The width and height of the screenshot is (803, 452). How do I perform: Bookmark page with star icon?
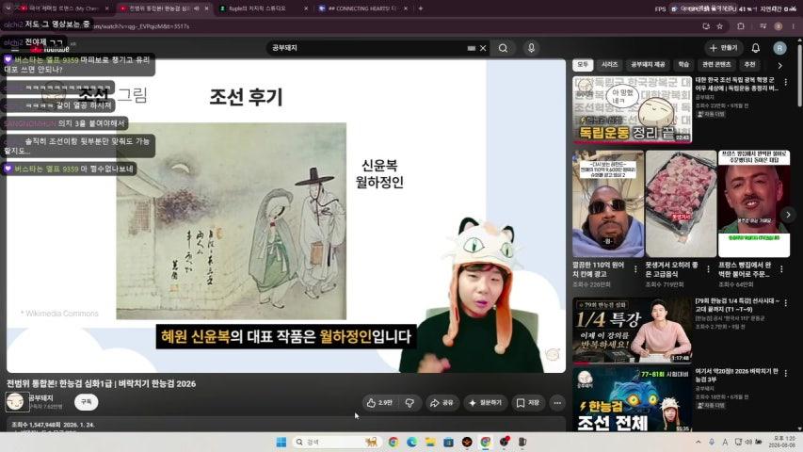point(719,26)
